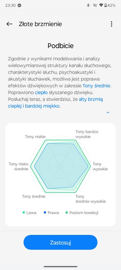The width and height of the screenshot is (121, 270).
Task: Tap the Wi-Fi status icon
Action: click(x=101, y=5)
